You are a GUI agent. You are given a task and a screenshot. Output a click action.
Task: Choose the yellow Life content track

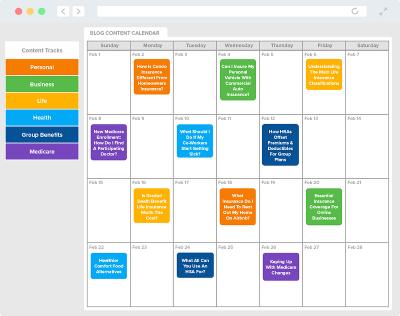42,100
